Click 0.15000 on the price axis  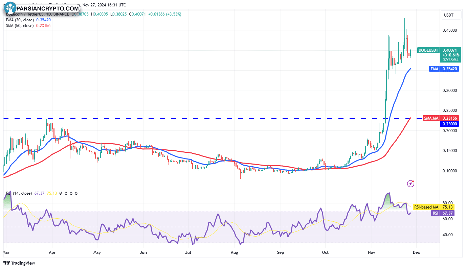point(449,151)
